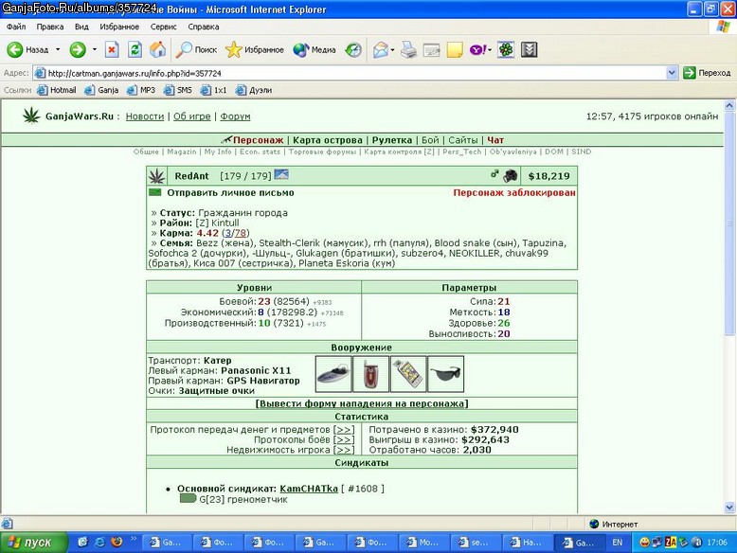
Task: Expand the address bar dropdown arrow
Action: click(672, 73)
